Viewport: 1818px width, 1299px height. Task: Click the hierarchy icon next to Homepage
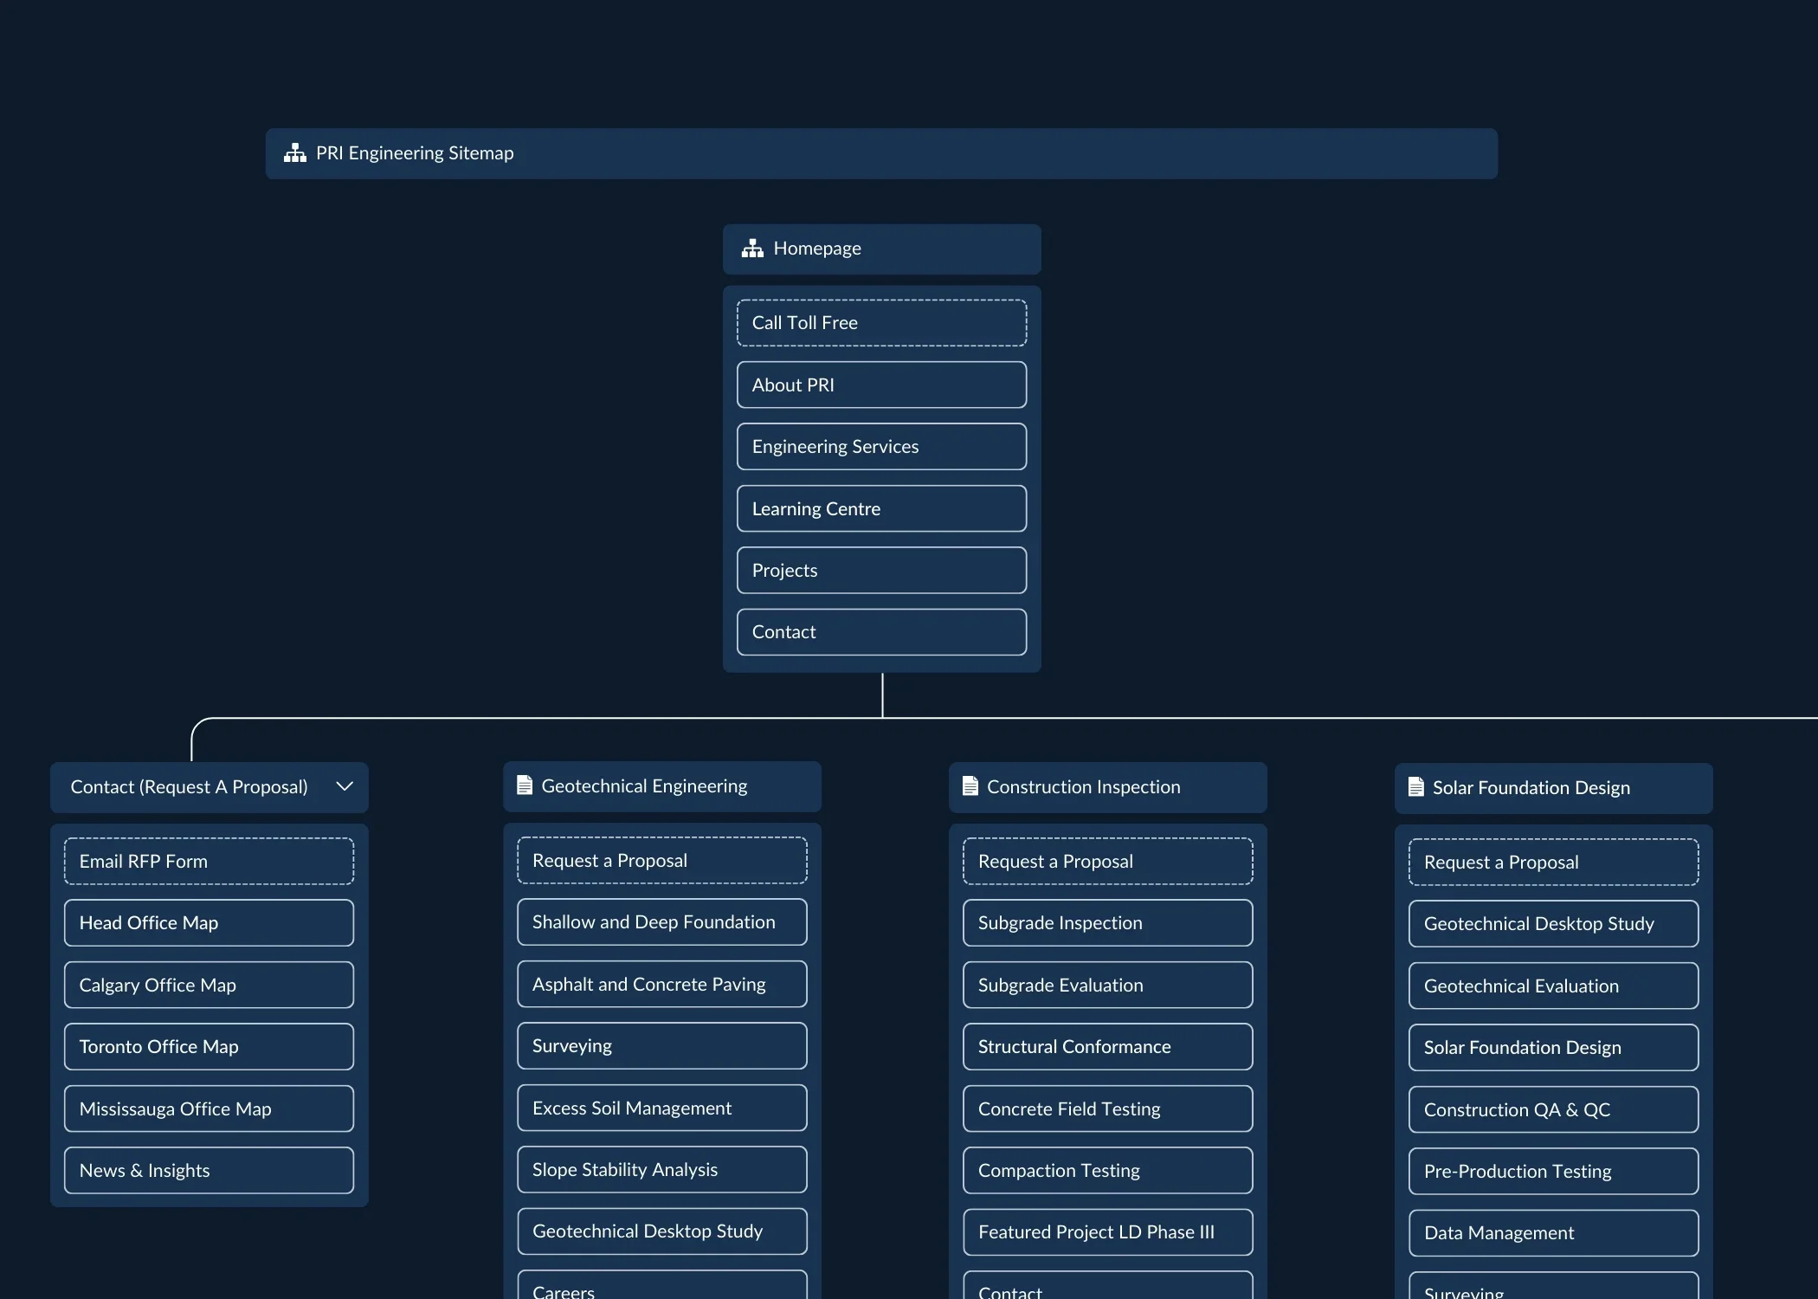(752, 249)
